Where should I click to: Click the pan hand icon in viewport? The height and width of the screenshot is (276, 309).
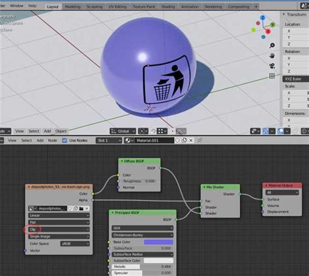pos(272,55)
